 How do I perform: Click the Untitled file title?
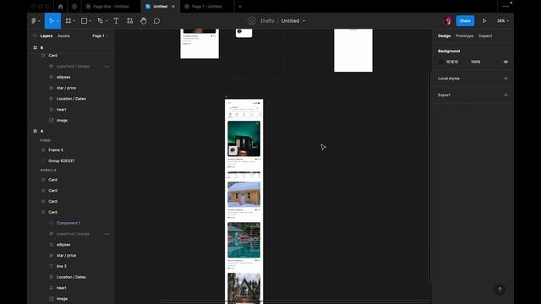(x=290, y=21)
